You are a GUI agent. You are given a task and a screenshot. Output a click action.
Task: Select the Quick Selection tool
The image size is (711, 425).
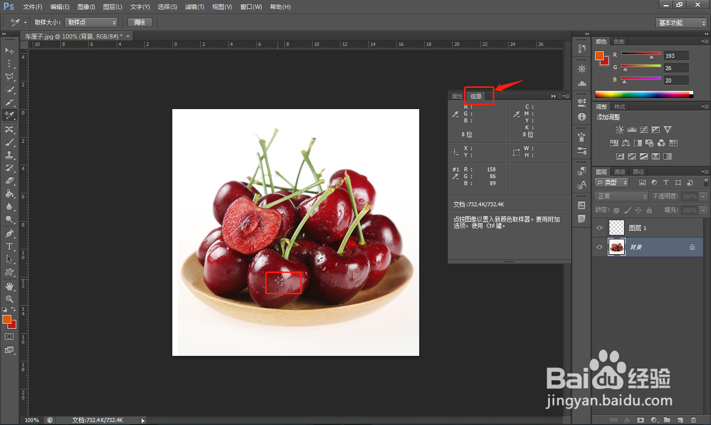coord(9,89)
